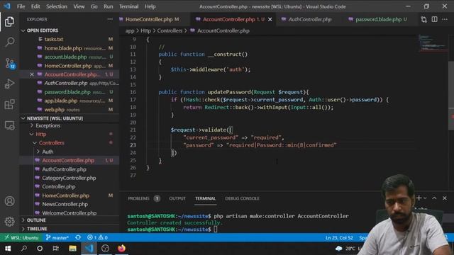Close the terminal panel
The image size is (454, 255).
click(x=445, y=198)
